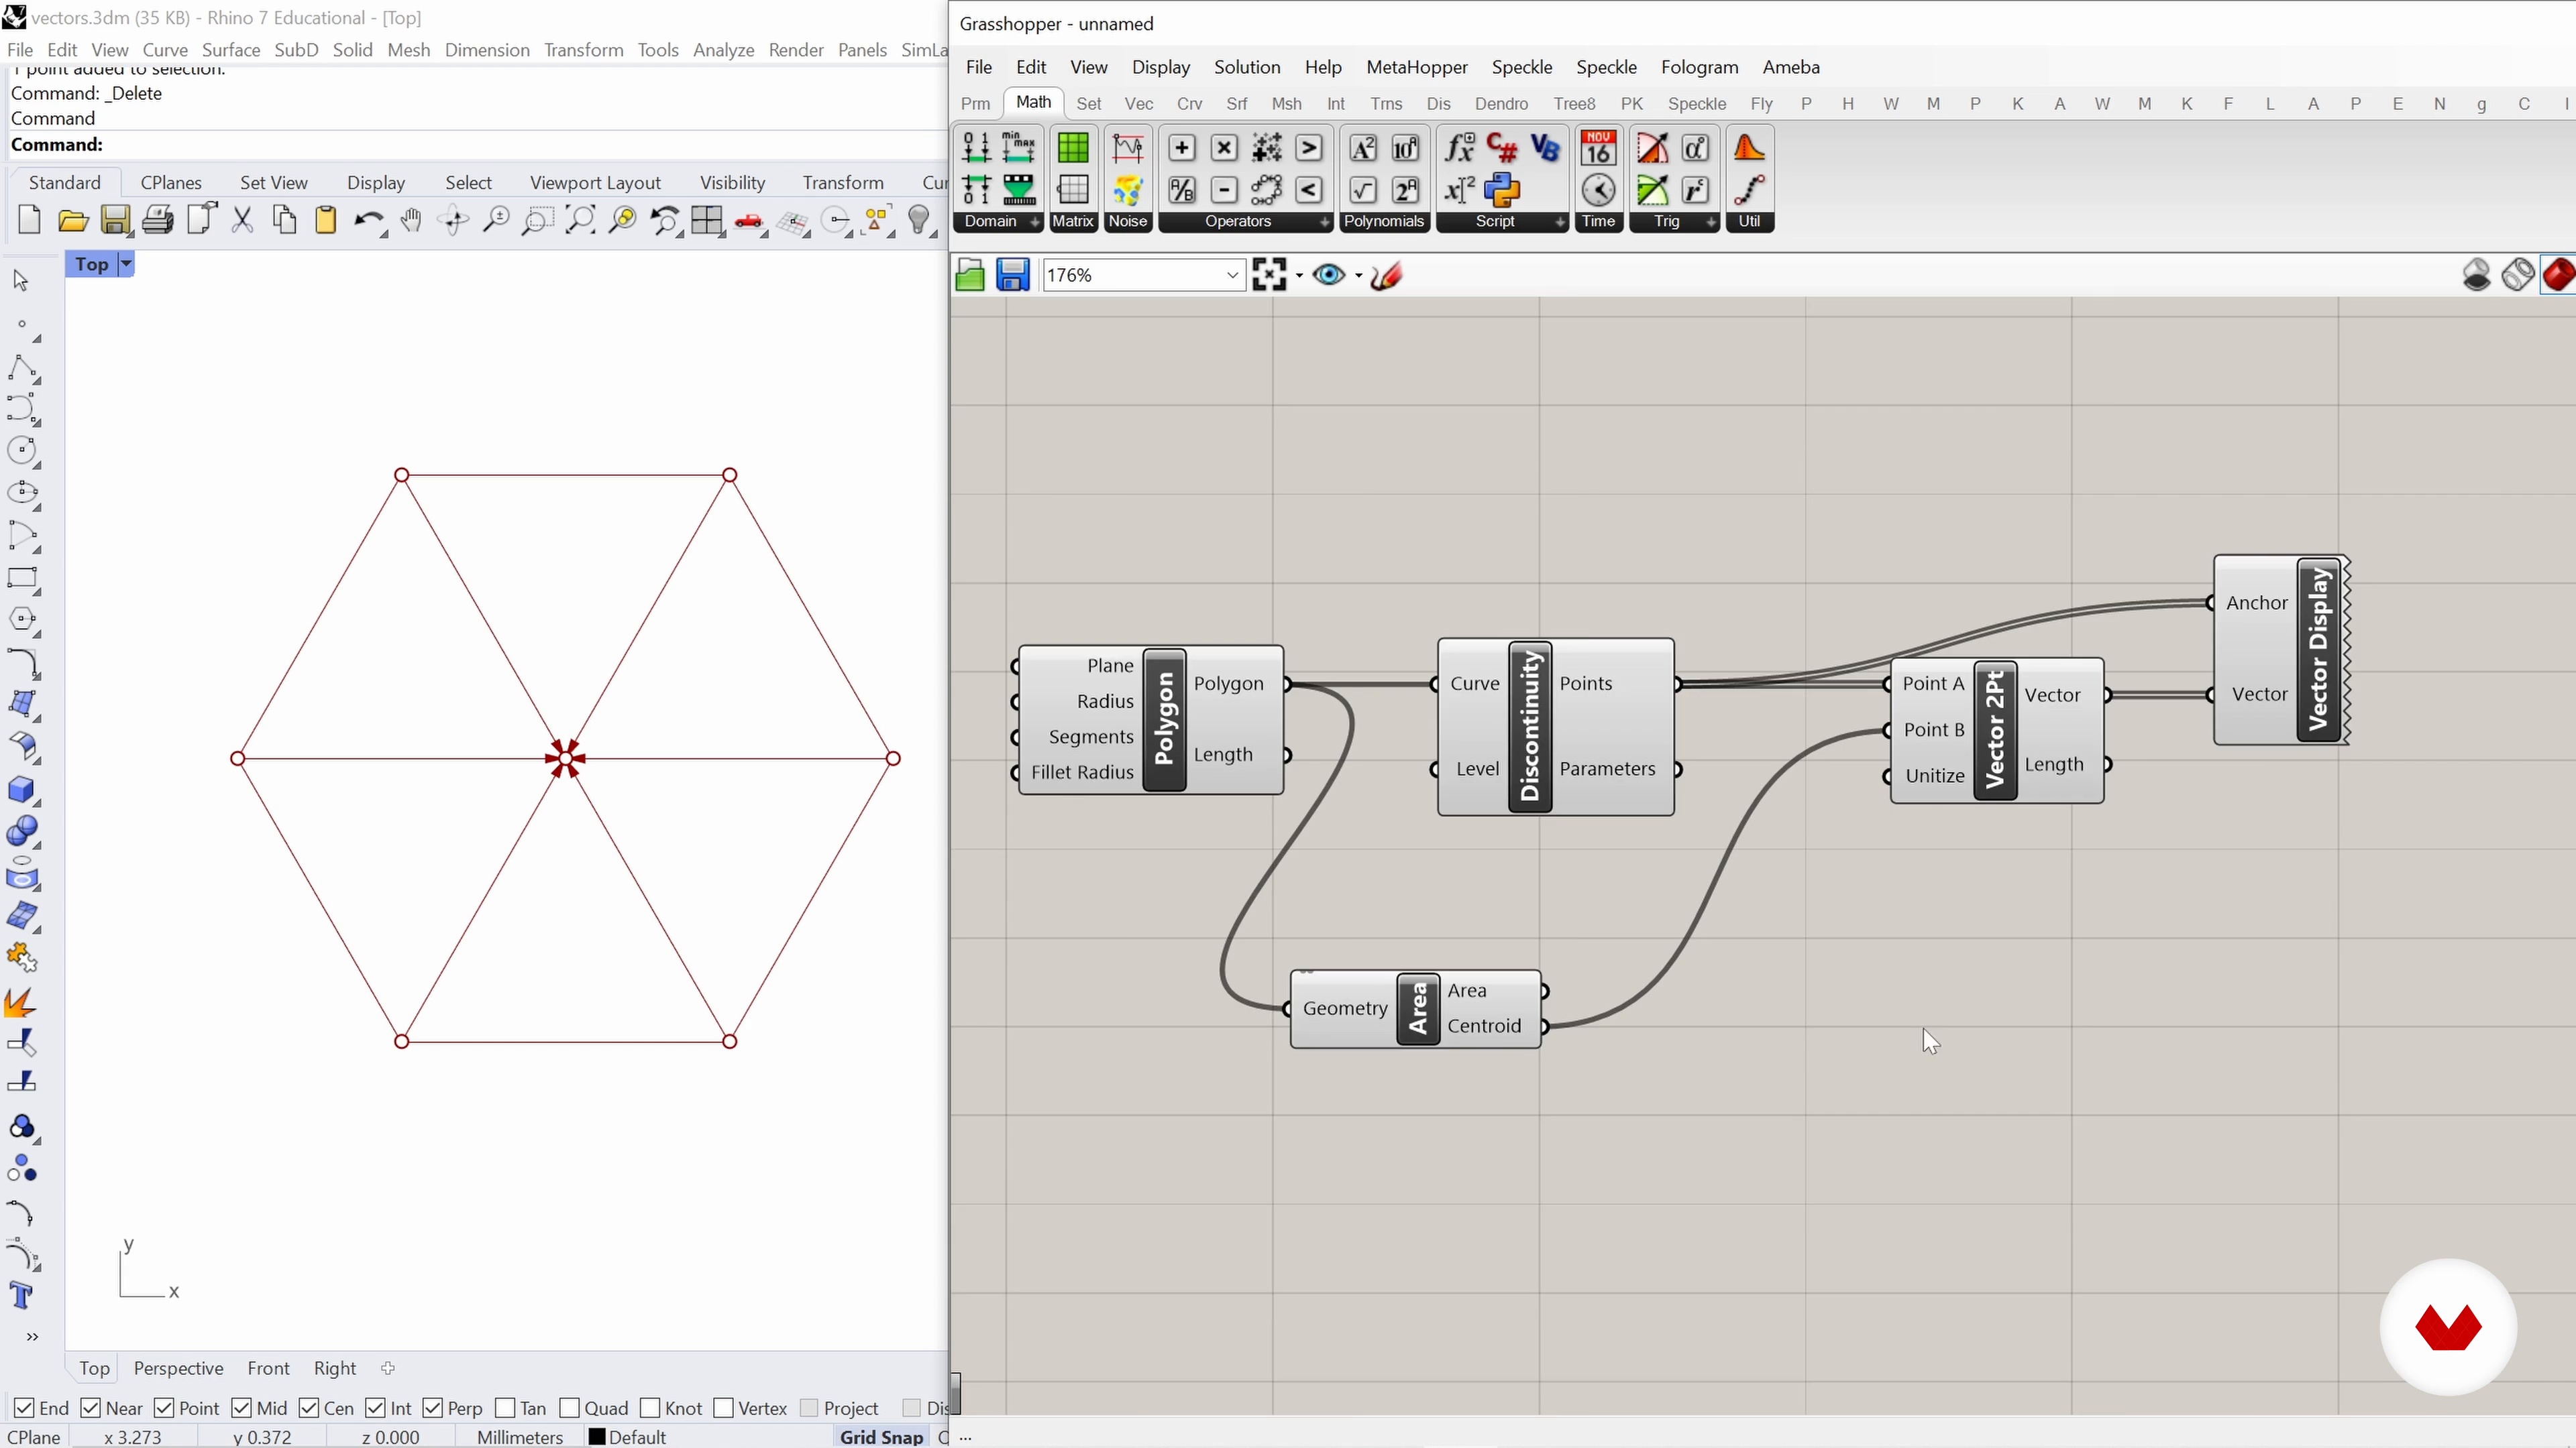Expand the Domain panel in Math ribbon
Viewport: 2576px width, 1448px height.
[x=1034, y=222]
